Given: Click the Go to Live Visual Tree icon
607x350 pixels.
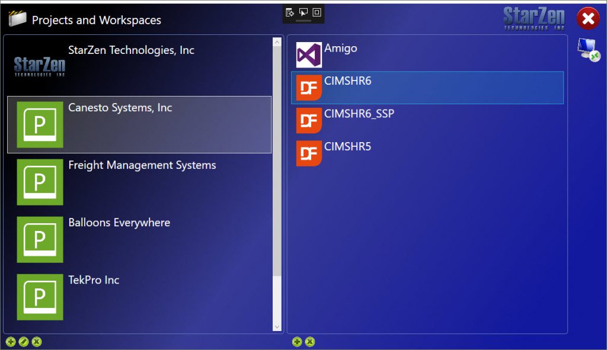Looking at the screenshot, I should [290, 12].
